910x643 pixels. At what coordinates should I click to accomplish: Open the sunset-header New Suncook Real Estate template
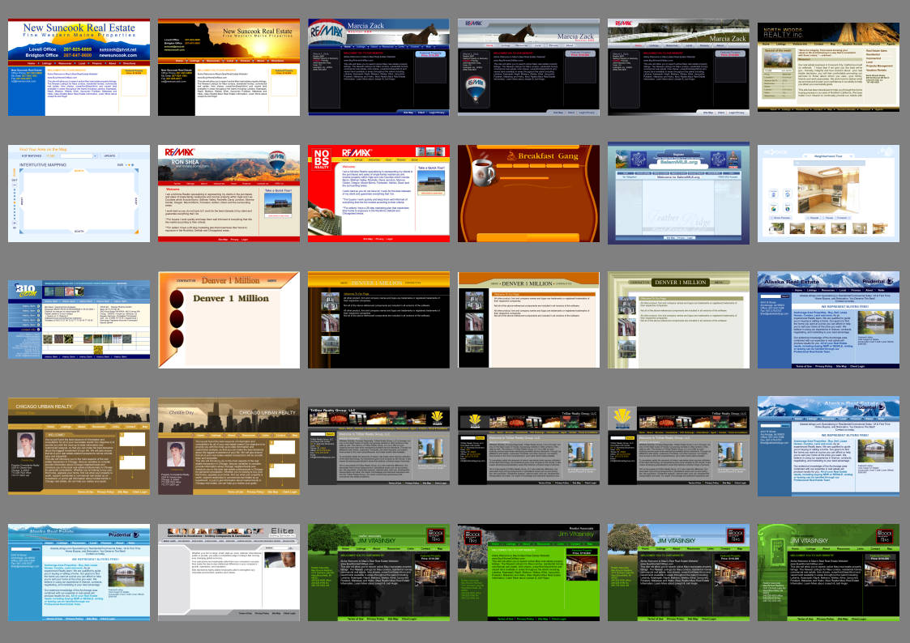[x=229, y=67]
